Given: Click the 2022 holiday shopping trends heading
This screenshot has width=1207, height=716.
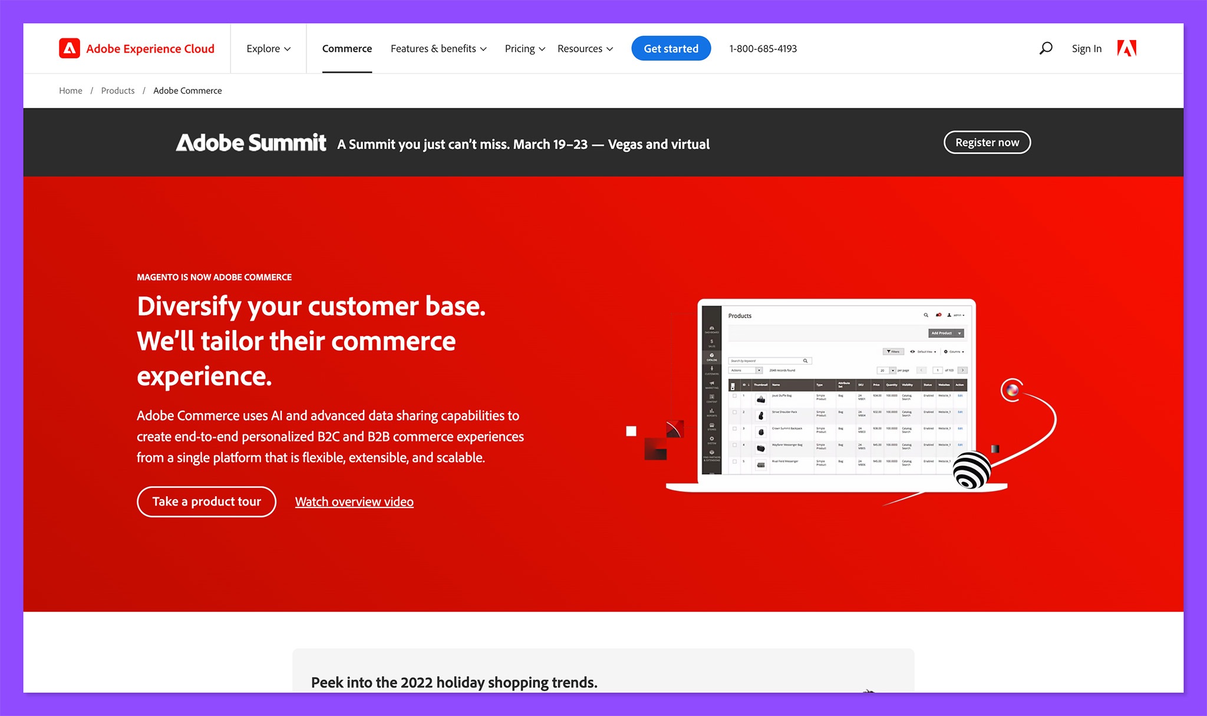Looking at the screenshot, I should click(x=454, y=682).
